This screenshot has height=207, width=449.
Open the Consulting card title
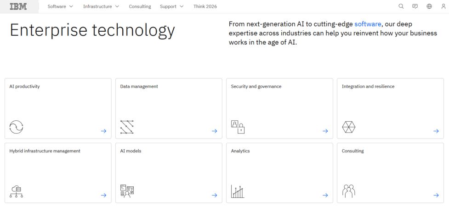(353, 151)
